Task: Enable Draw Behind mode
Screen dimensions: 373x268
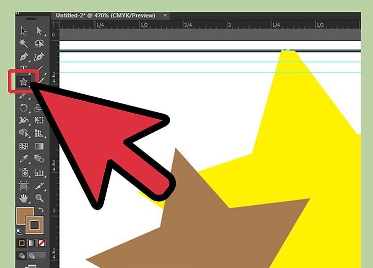Action: [x=31, y=255]
